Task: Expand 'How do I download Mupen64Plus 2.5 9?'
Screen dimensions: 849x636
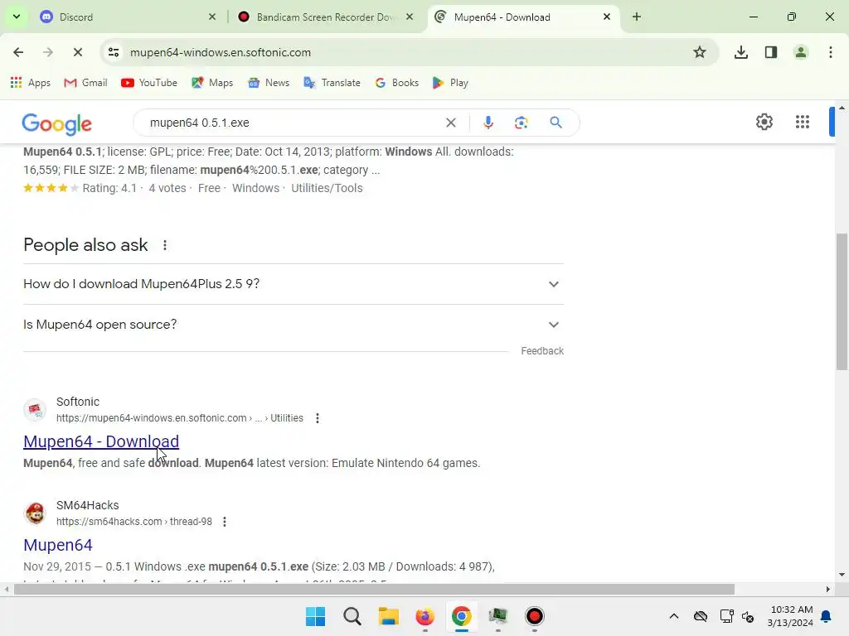Action: tap(294, 284)
